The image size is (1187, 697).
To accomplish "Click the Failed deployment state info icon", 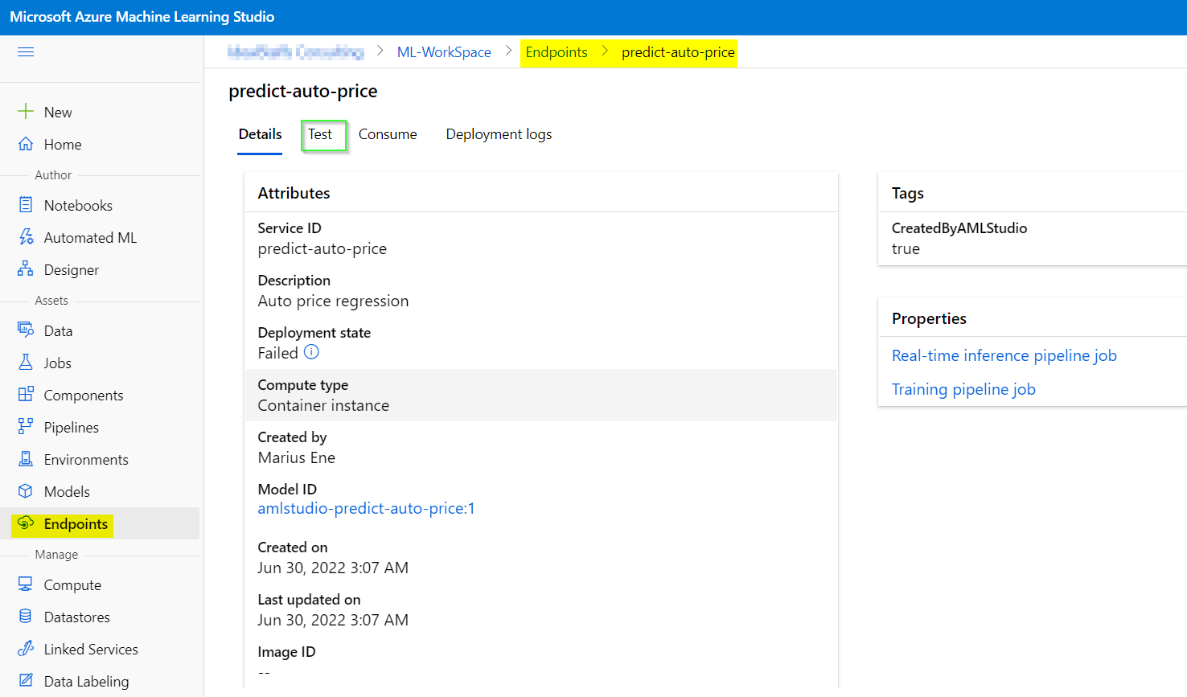I will [311, 352].
